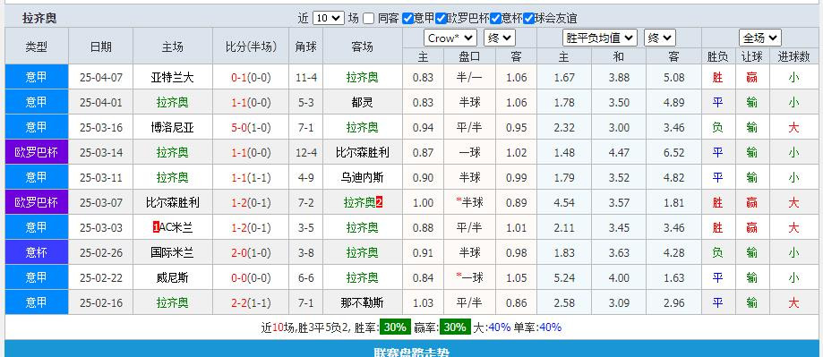Click the score 5-0(1-0) for 博洛尼亚 match

click(251, 127)
